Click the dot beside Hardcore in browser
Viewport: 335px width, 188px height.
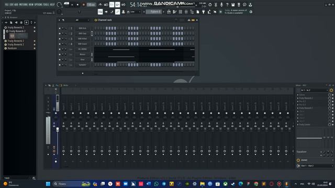click(35, 49)
